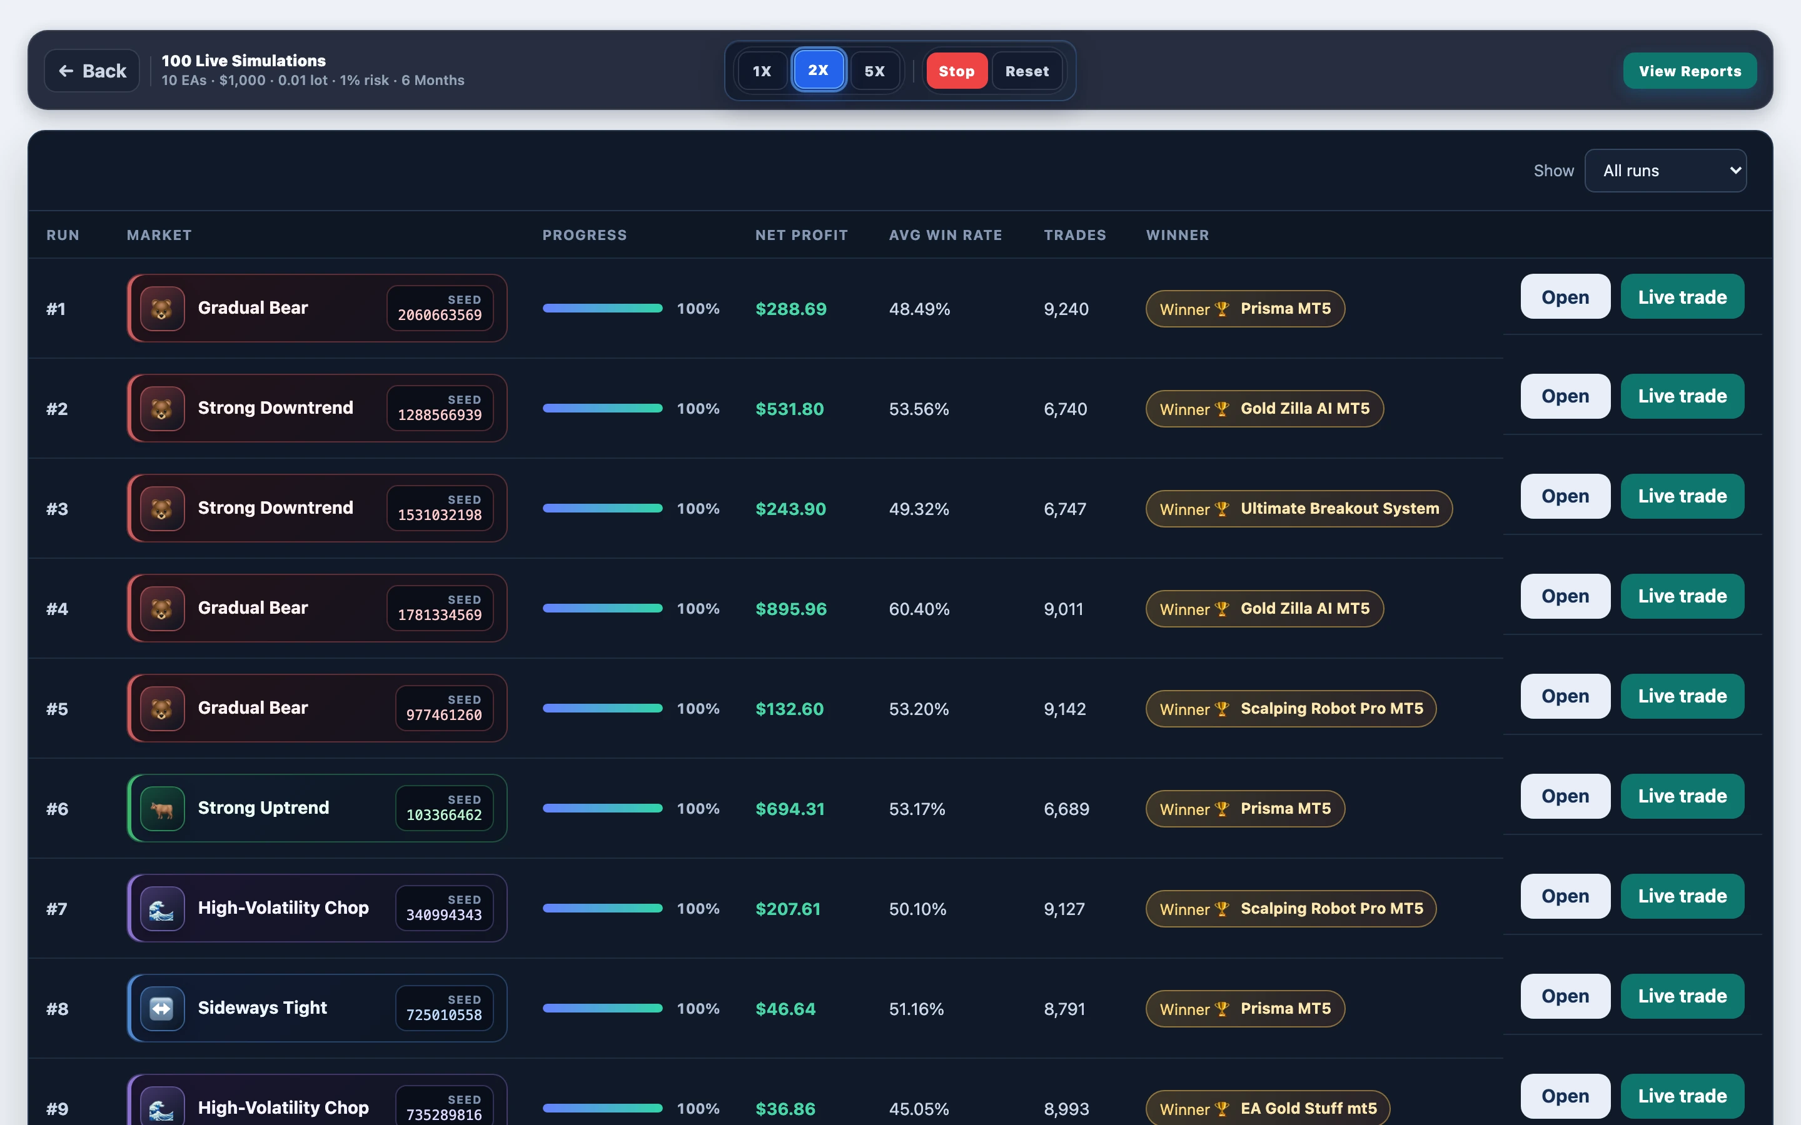This screenshot has width=1801, height=1125.
Task: Click the $895.96 net profit value
Action: pyautogui.click(x=791, y=609)
